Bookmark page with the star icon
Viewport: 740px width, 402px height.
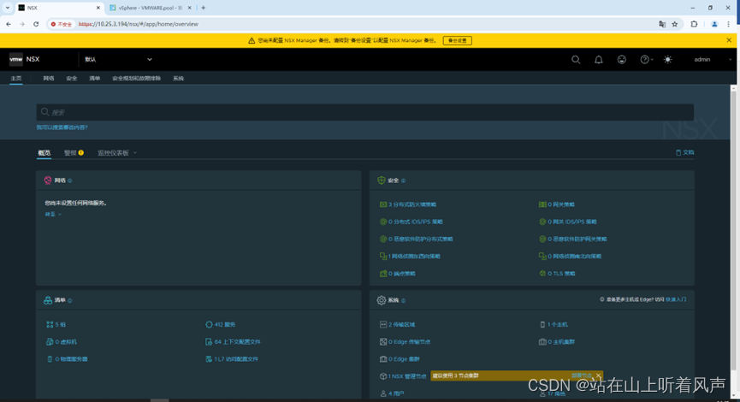[675, 24]
